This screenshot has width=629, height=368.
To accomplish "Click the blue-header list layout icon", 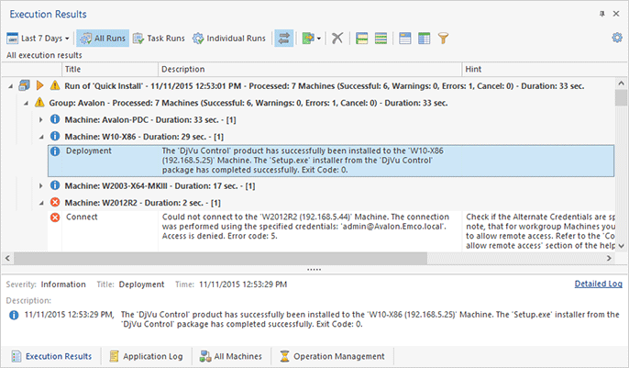I will coord(405,39).
